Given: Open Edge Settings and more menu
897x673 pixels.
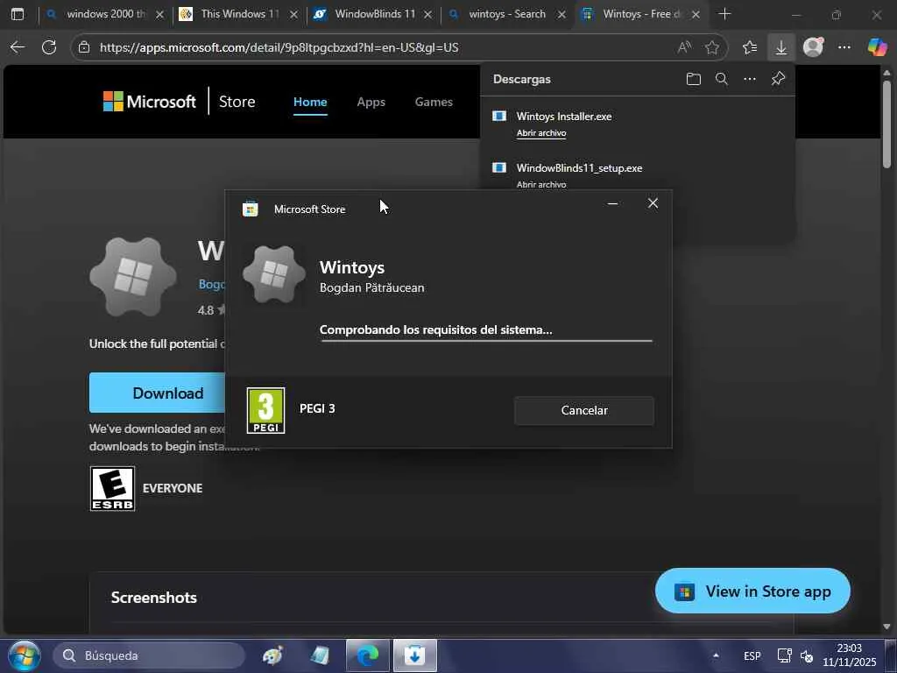Looking at the screenshot, I should [844, 47].
